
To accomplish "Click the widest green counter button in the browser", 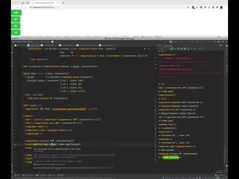I will pyautogui.click(x=16, y=13).
